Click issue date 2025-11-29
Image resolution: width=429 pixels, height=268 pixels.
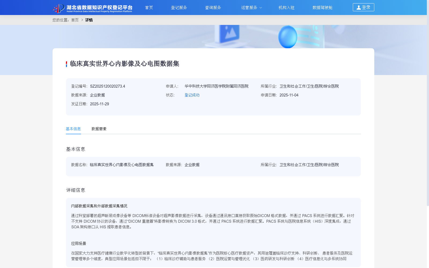(x=99, y=104)
